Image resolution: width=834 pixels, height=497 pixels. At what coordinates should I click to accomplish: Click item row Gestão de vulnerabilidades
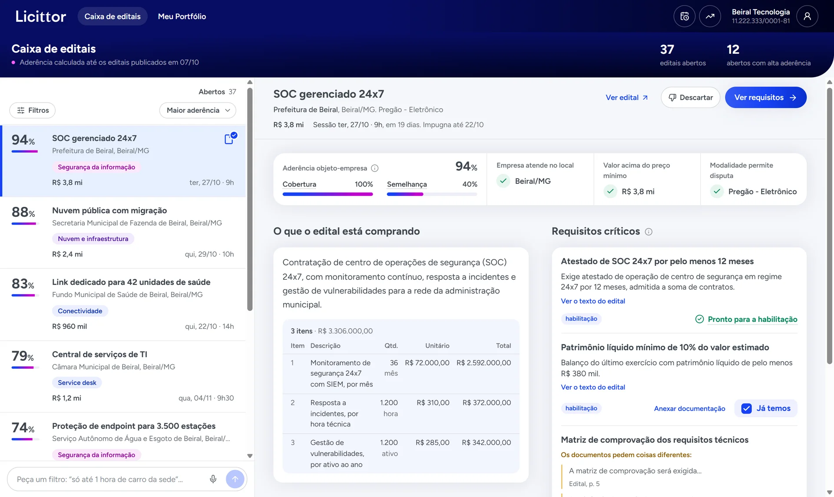(400, 454)
